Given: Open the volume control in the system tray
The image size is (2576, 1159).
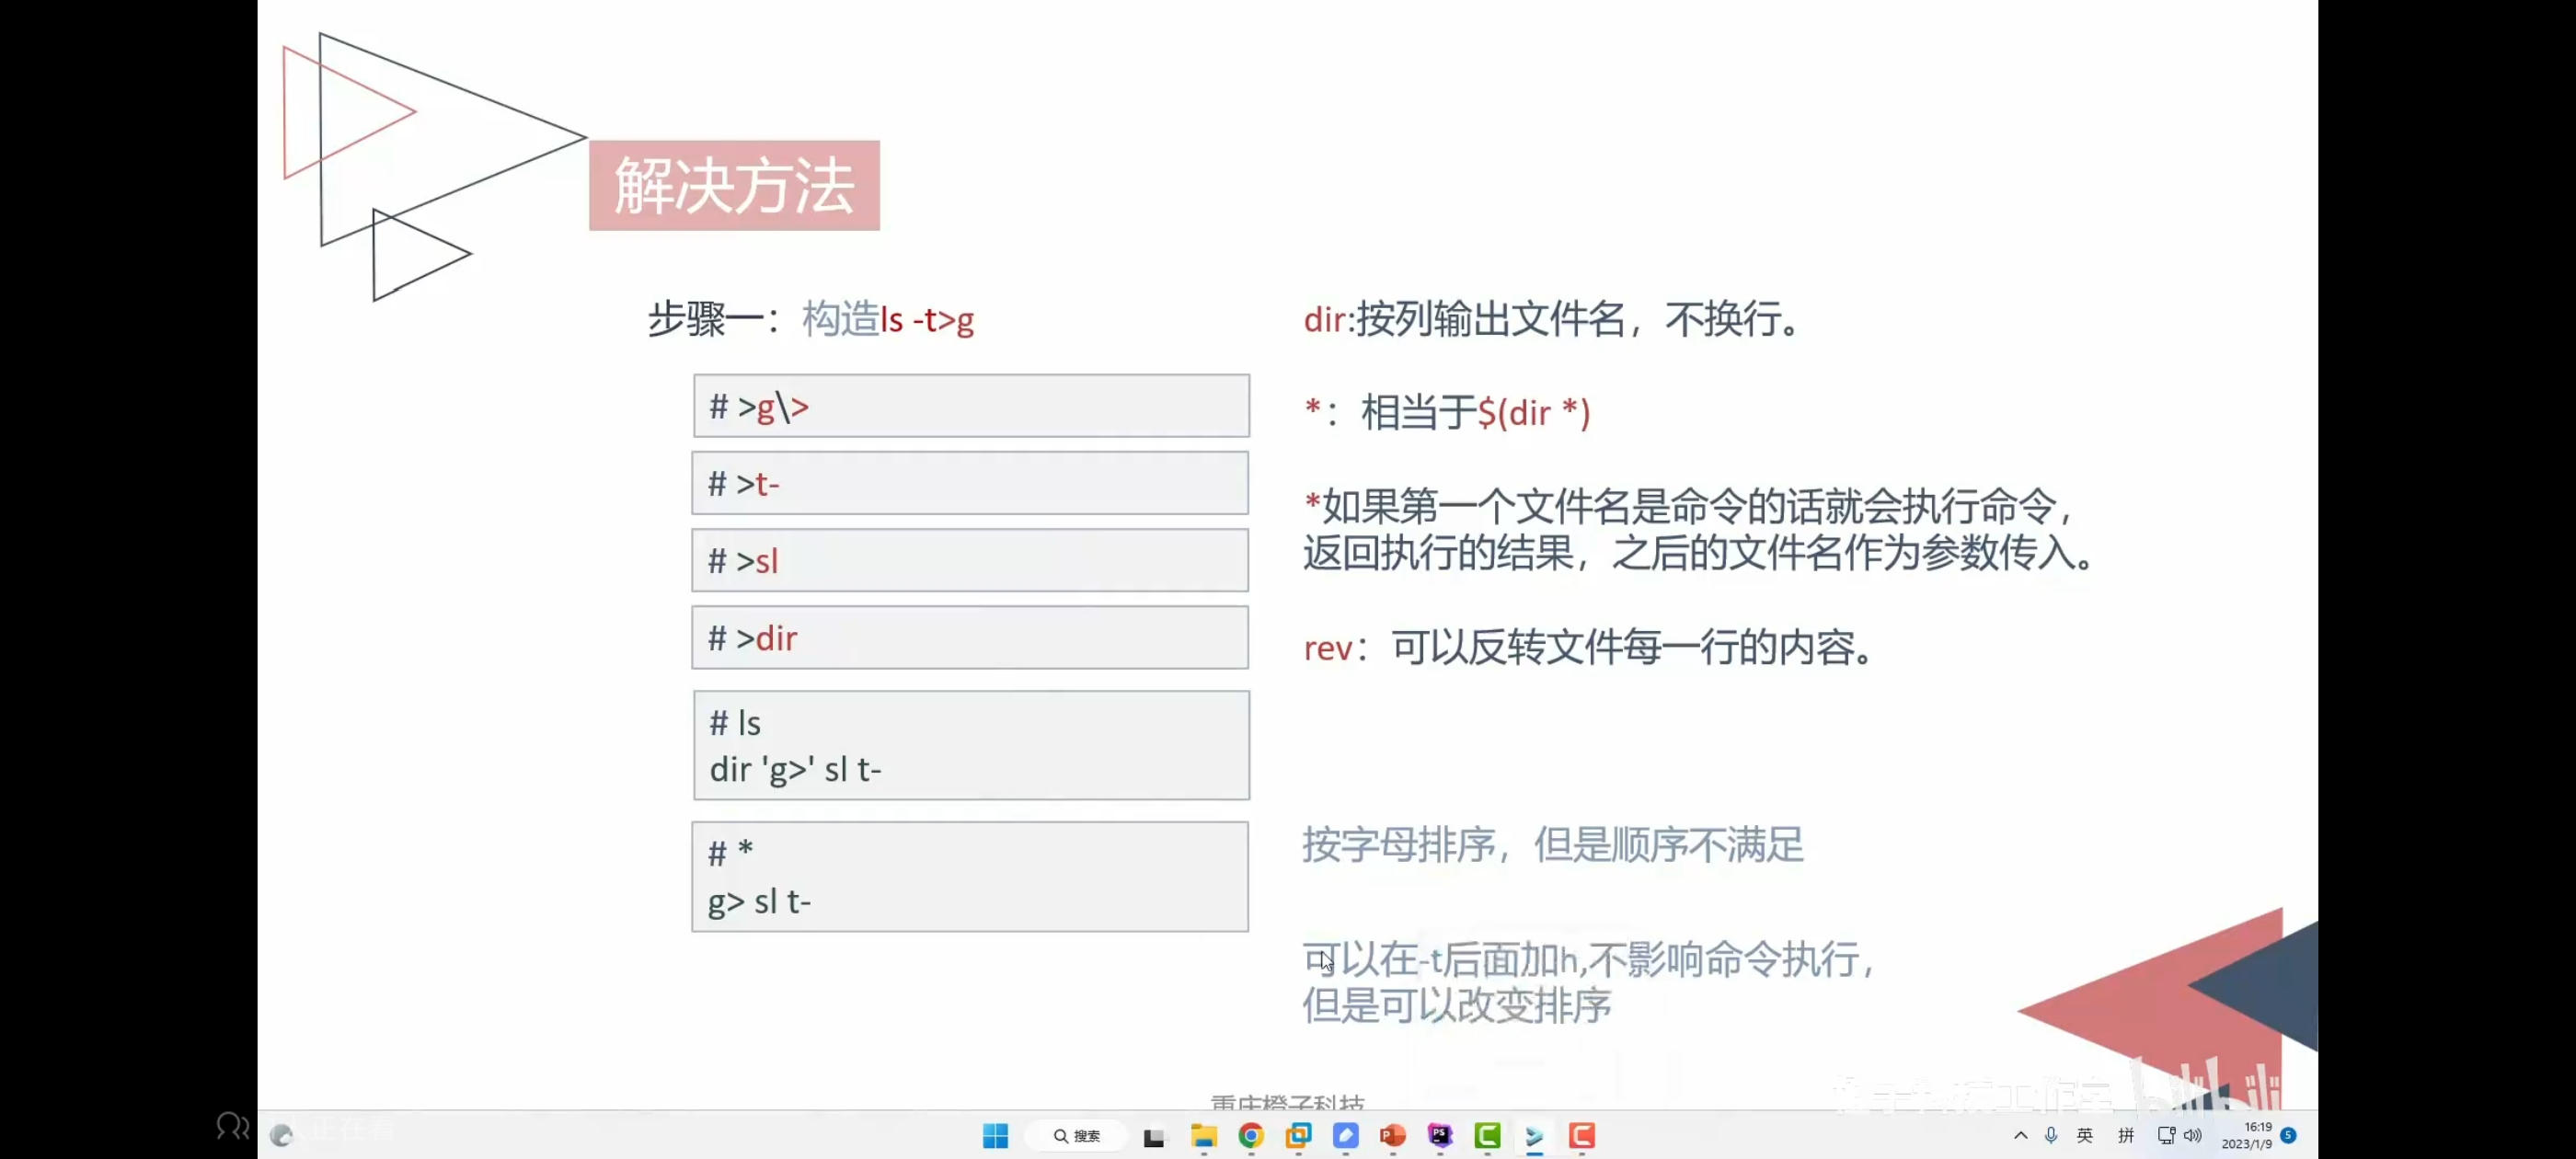Looking at the screenshot, I should pos(2192,1135).
